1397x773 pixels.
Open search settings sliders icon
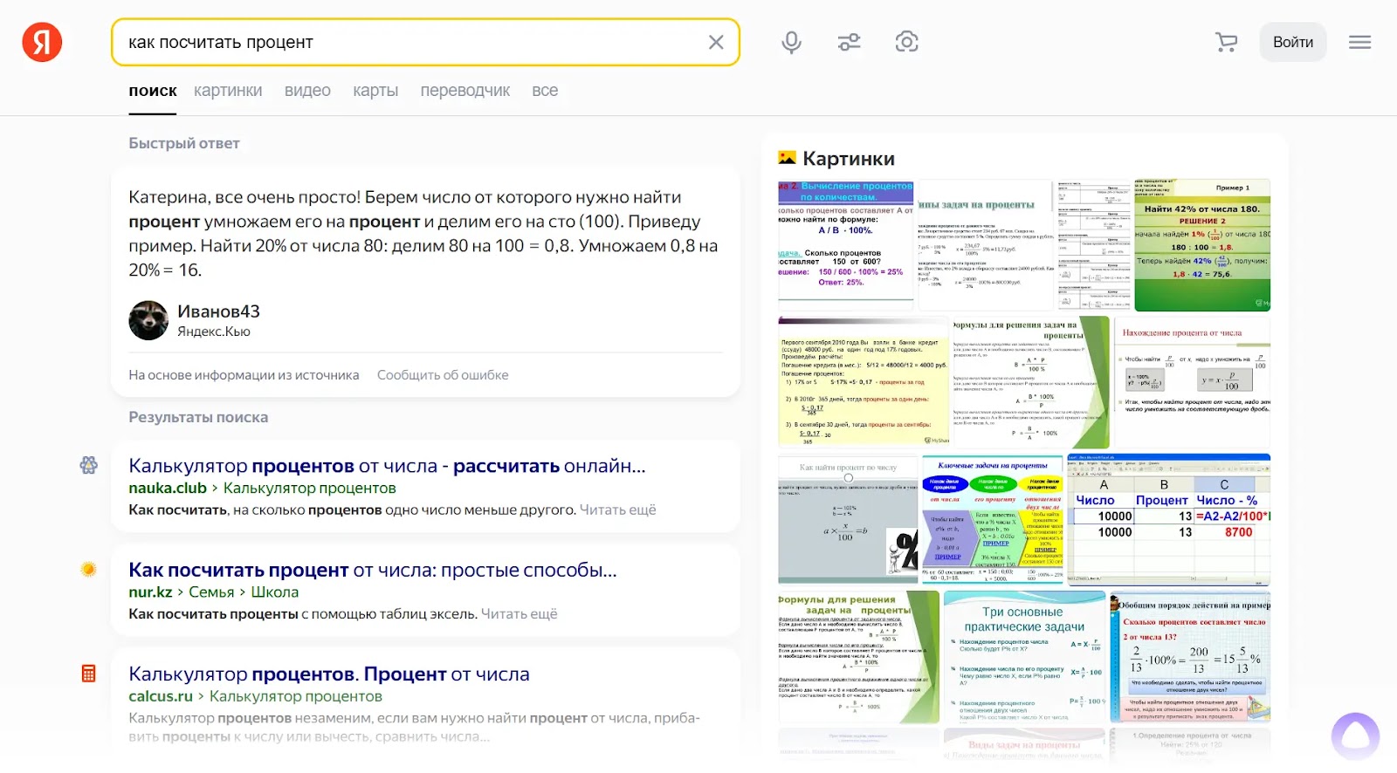coord(849,42)
